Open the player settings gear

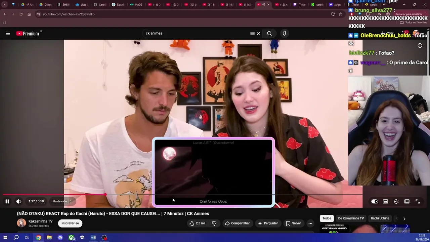coord(396,201)
